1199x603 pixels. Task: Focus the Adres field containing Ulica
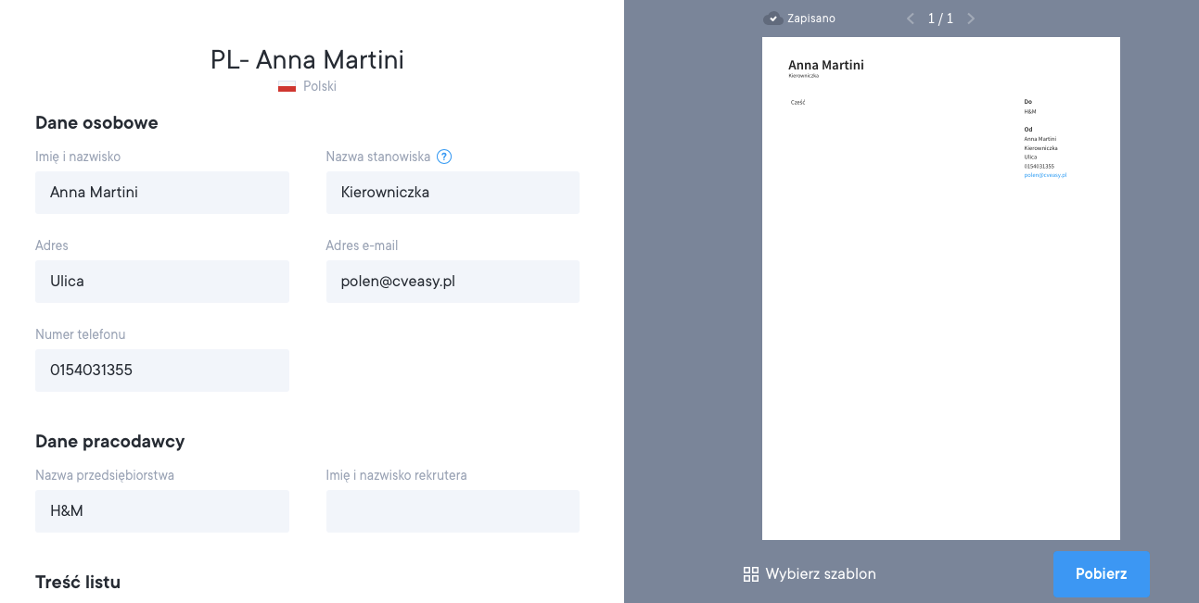pos(162,282)
